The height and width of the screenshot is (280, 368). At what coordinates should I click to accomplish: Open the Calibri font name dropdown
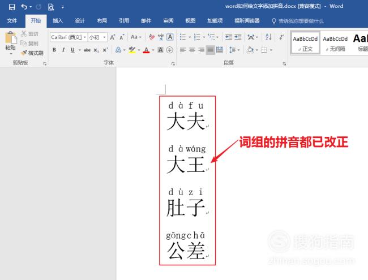click(69, 37)
